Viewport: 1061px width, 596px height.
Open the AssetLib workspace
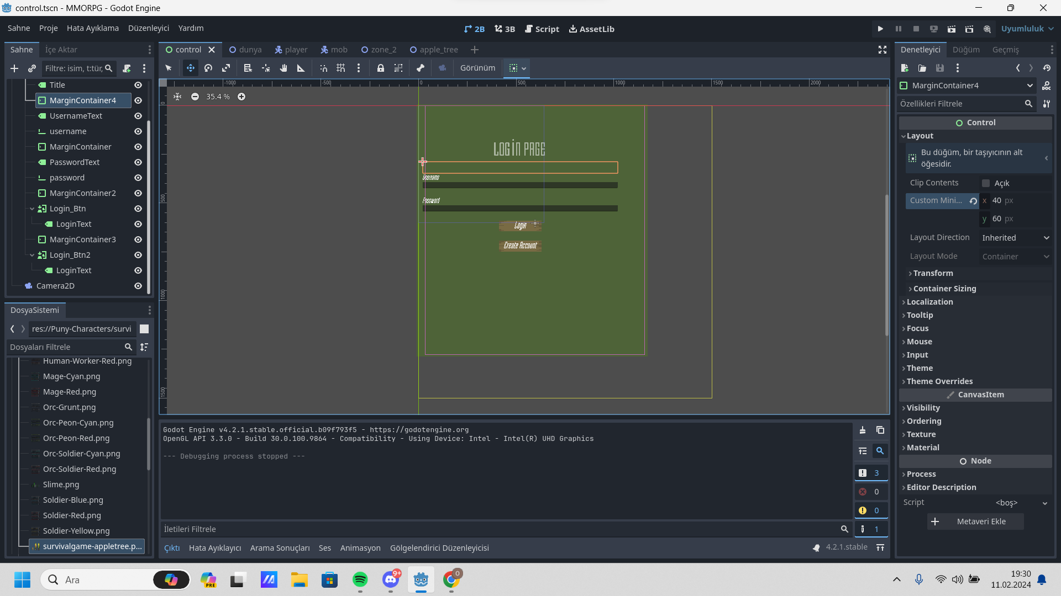coord(592,29)
